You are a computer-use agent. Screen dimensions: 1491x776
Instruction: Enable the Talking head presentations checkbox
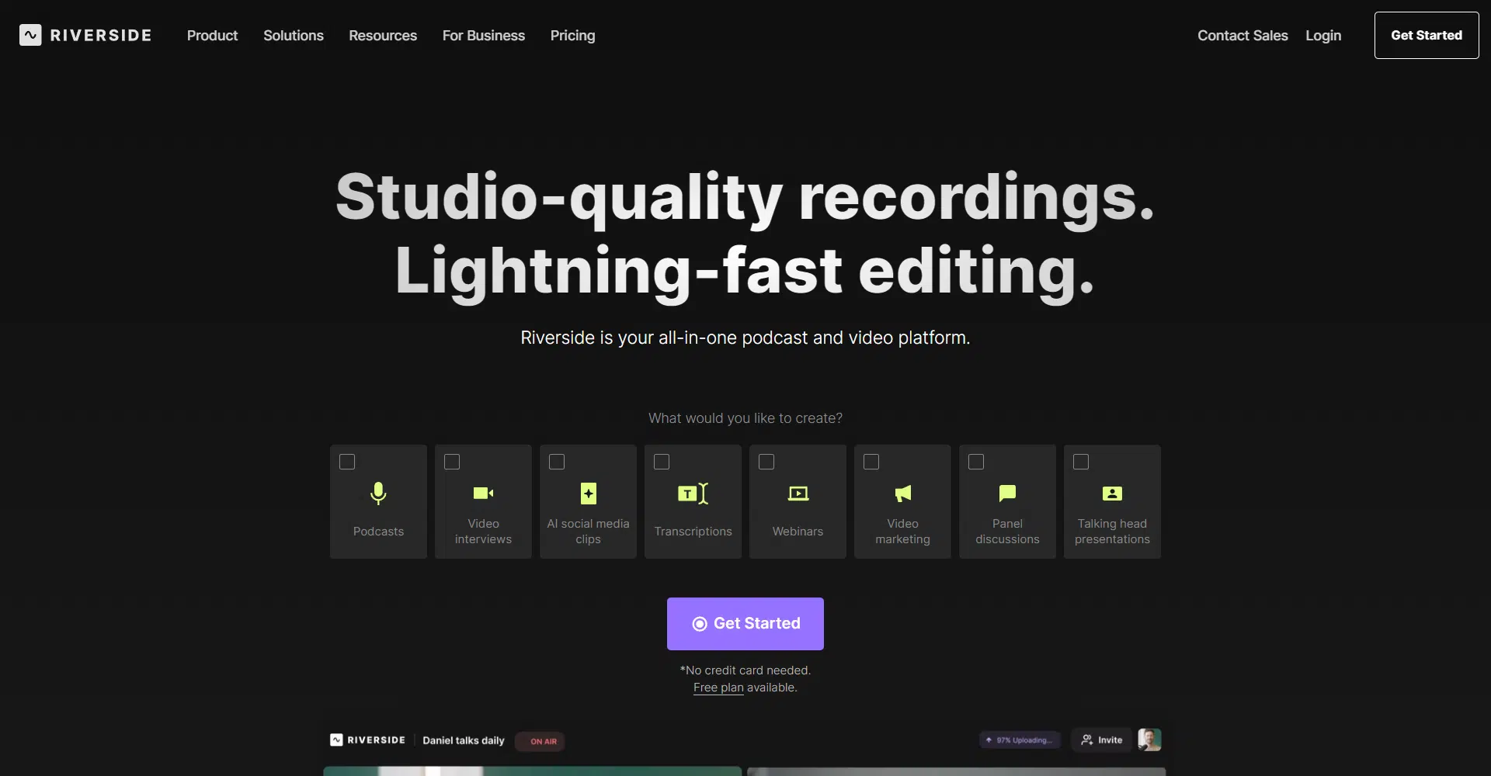pyautogui.click(x=1081, y=462)
